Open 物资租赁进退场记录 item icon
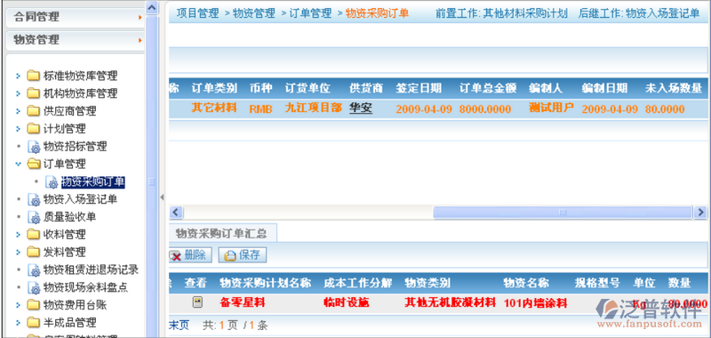 (34, 270)
